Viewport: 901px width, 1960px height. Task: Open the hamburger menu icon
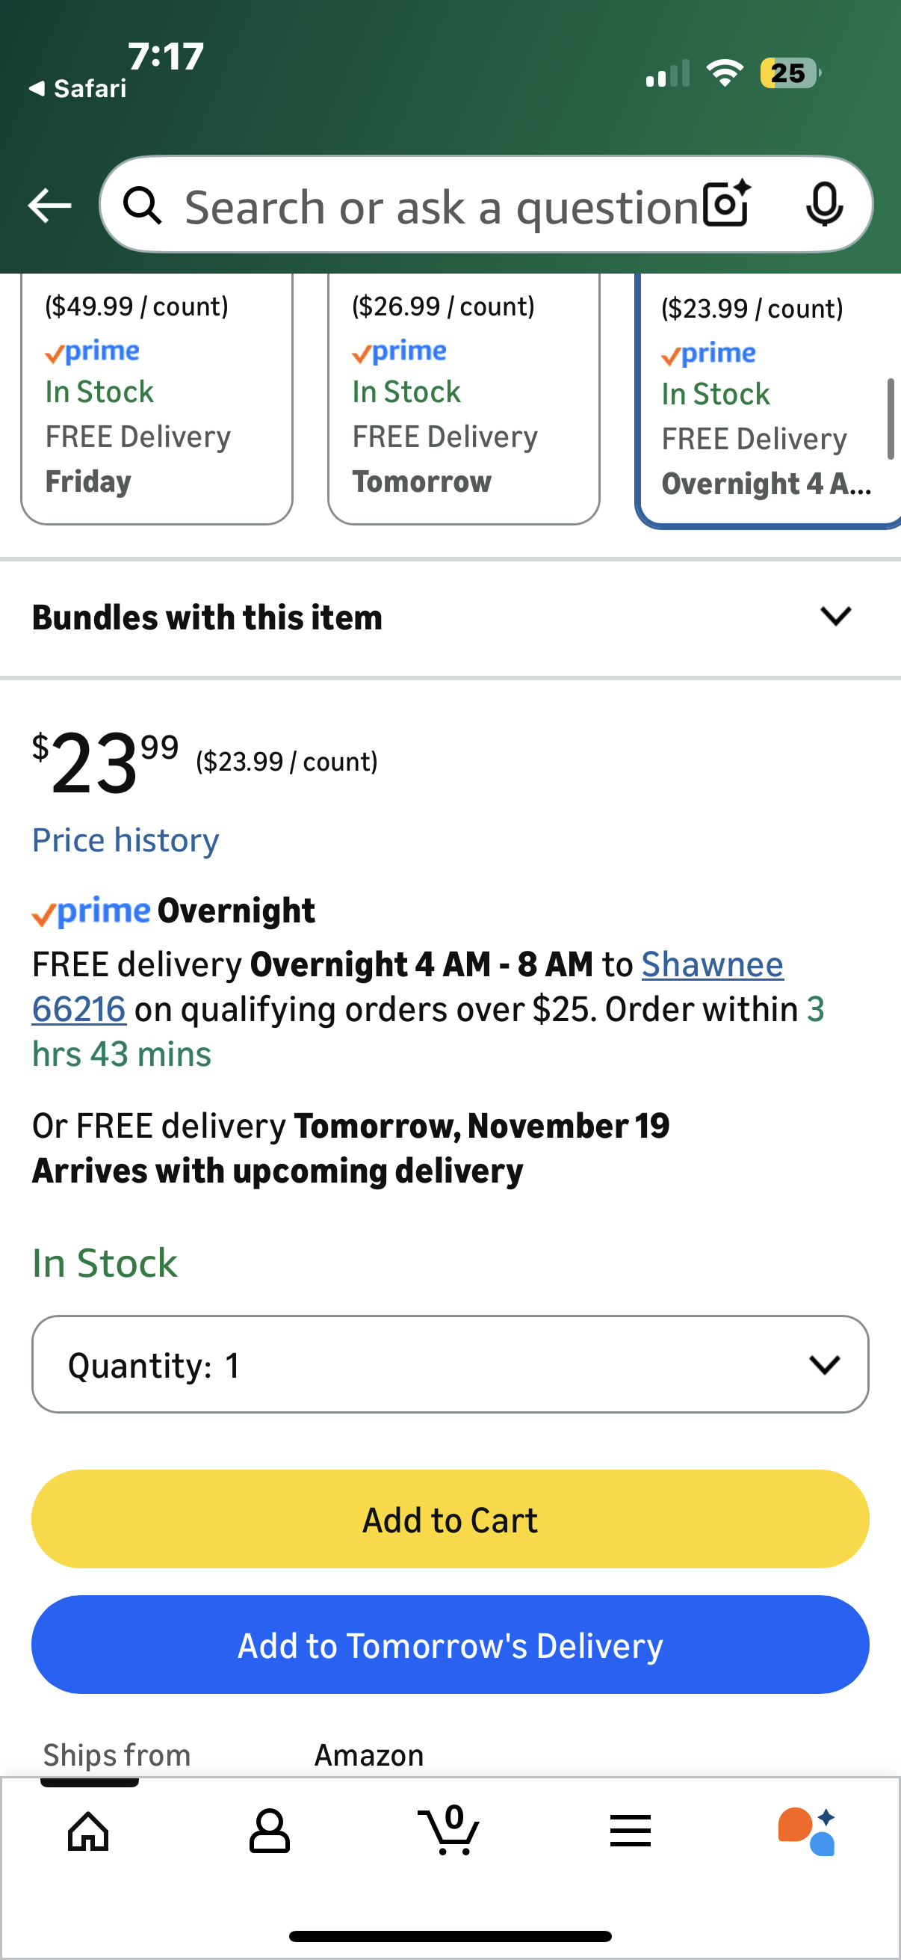(631, 1831)
